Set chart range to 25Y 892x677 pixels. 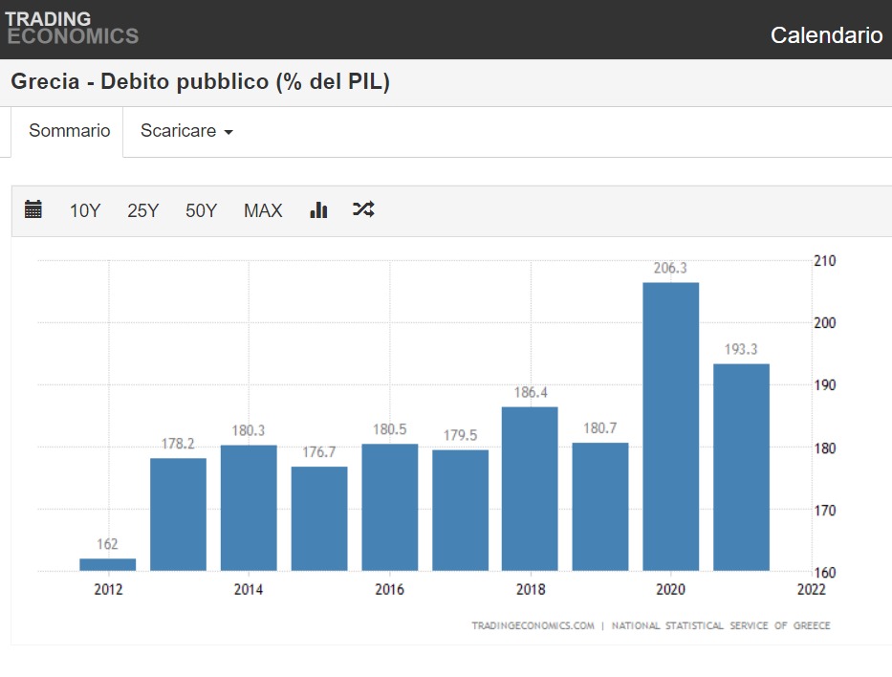click(142, 210)
